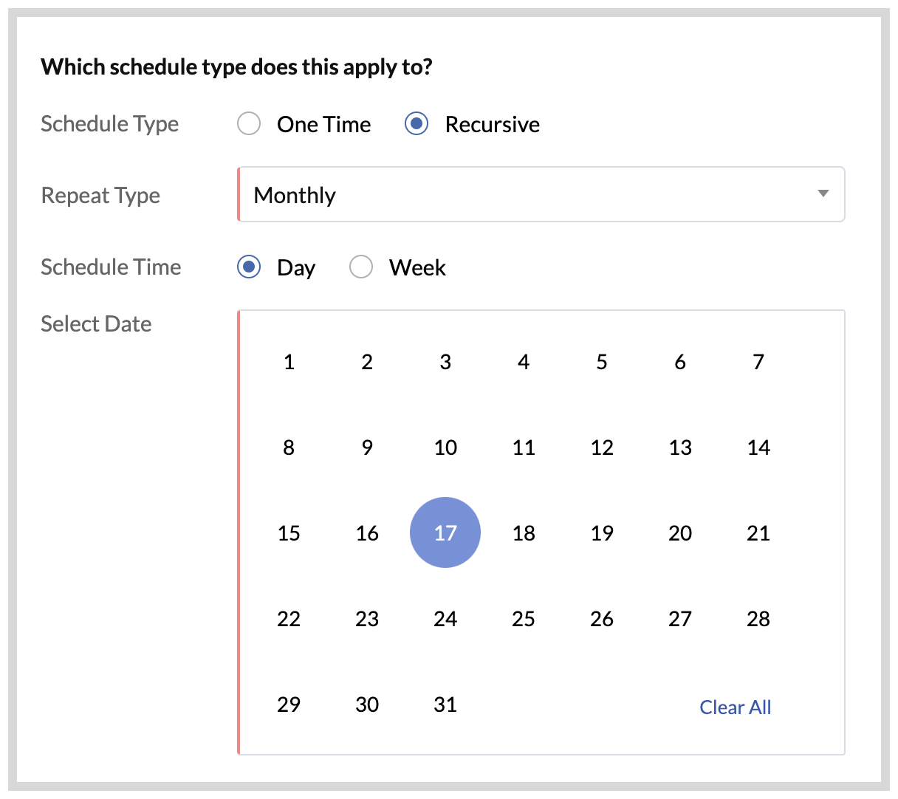Select the 25th in date picker
The height and width of the screenshot is (799, 898).
click(x=524, y=619)
